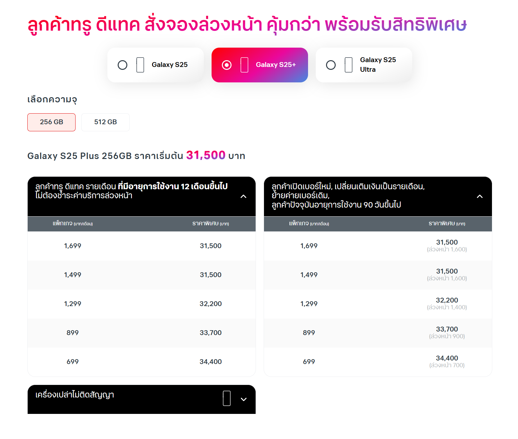Screen dimensions: 518x439
Task: Click the 1,699 package row in left table
Action: pos(73,246)
